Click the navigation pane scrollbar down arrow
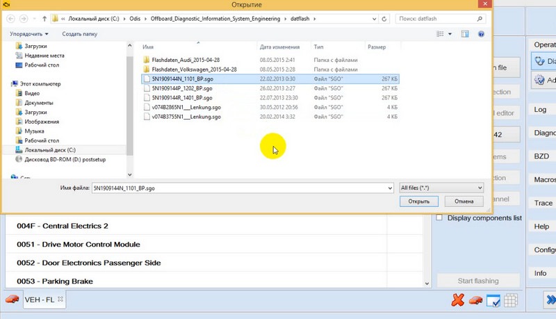Image resolution: width=556 pixels, height=319 pixels. [130, 174]
